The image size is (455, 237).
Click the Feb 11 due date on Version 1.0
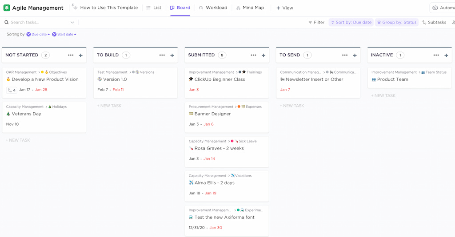point(118,90)
